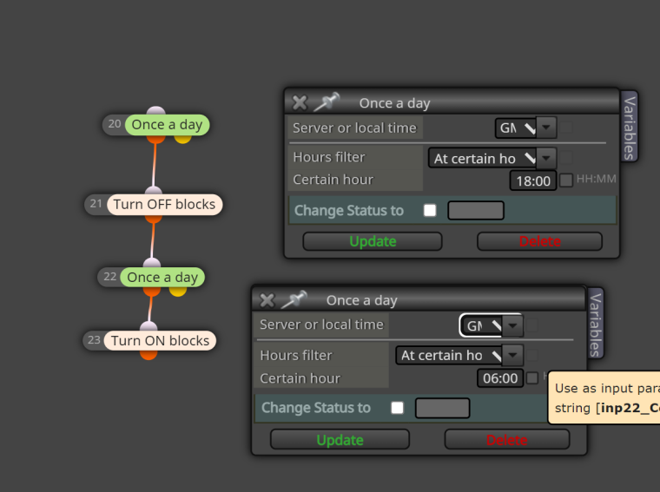Click orange output connector under block 21
Screen dimensions: 660x492
coord(154,219)
